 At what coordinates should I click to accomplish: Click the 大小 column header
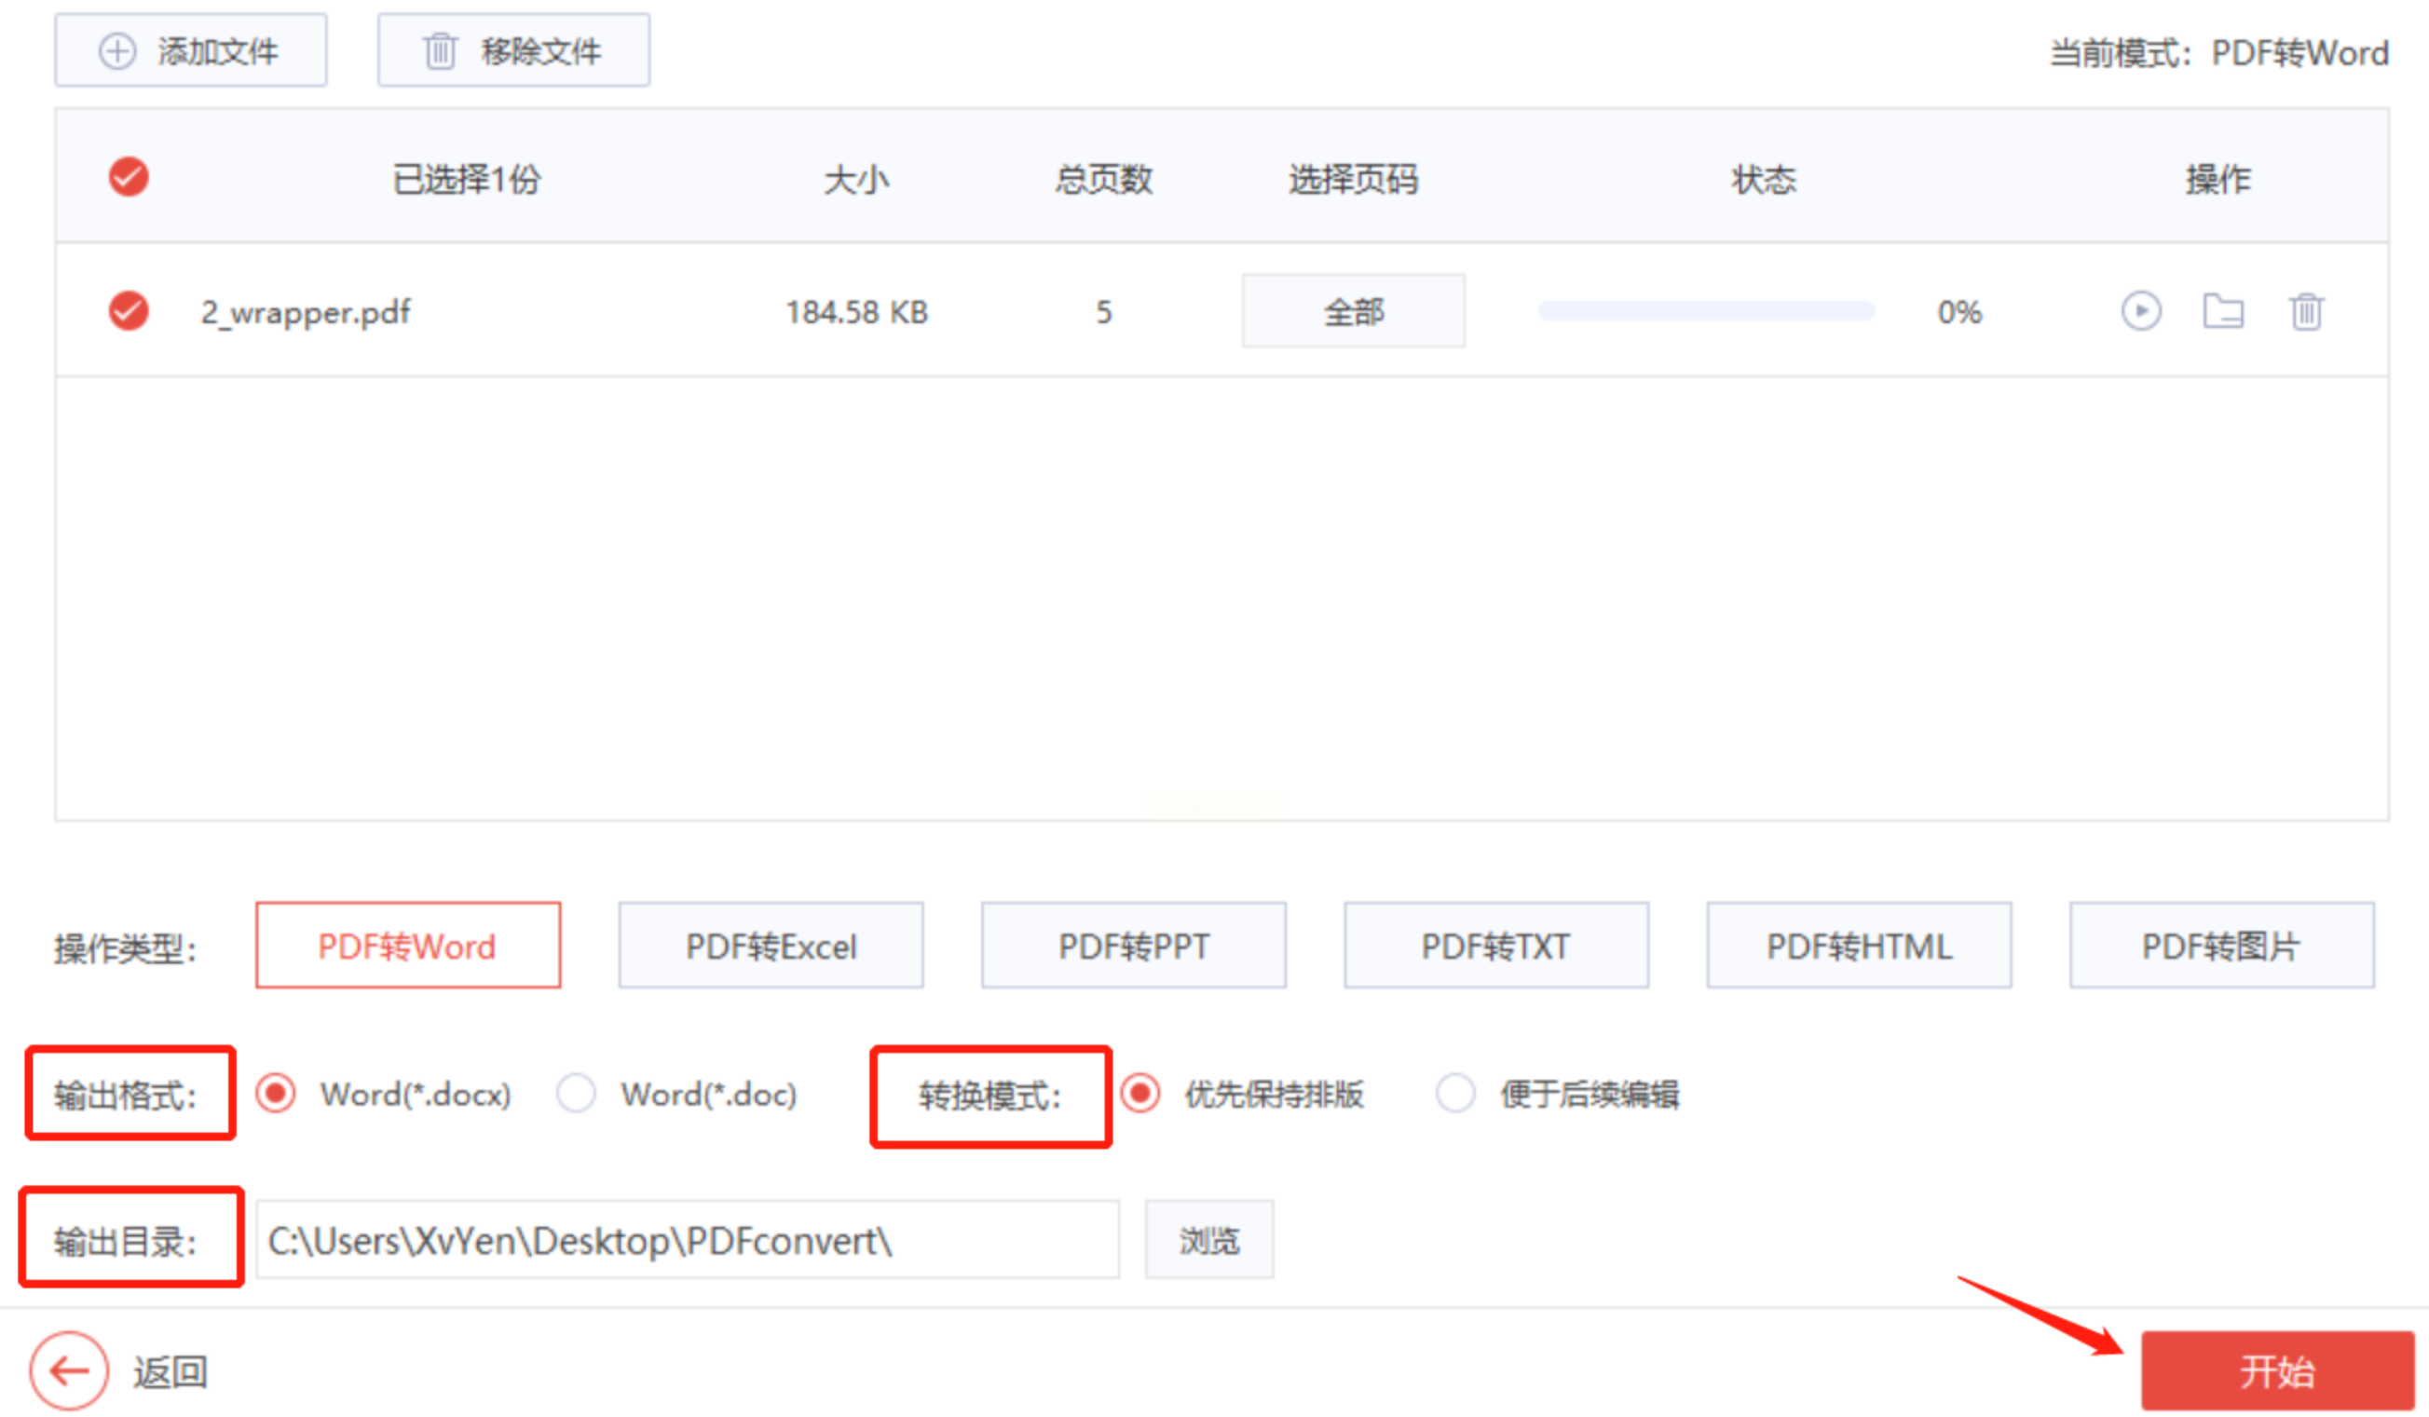click(x=856, y=179)
